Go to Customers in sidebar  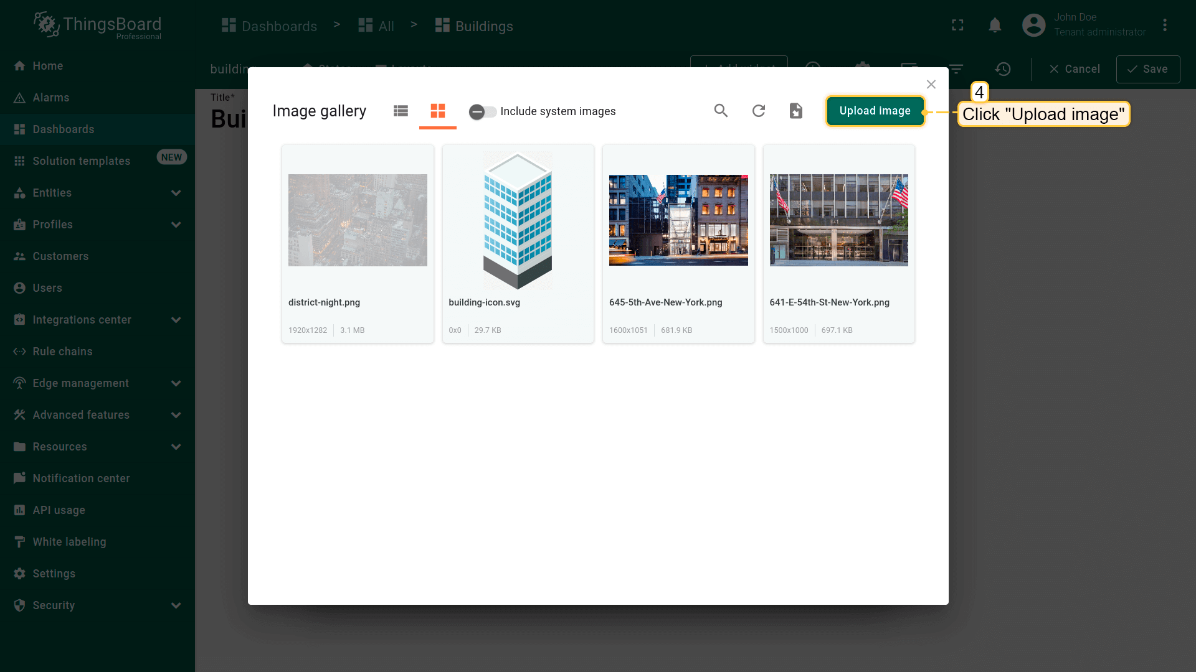click(x=60, y=256)
